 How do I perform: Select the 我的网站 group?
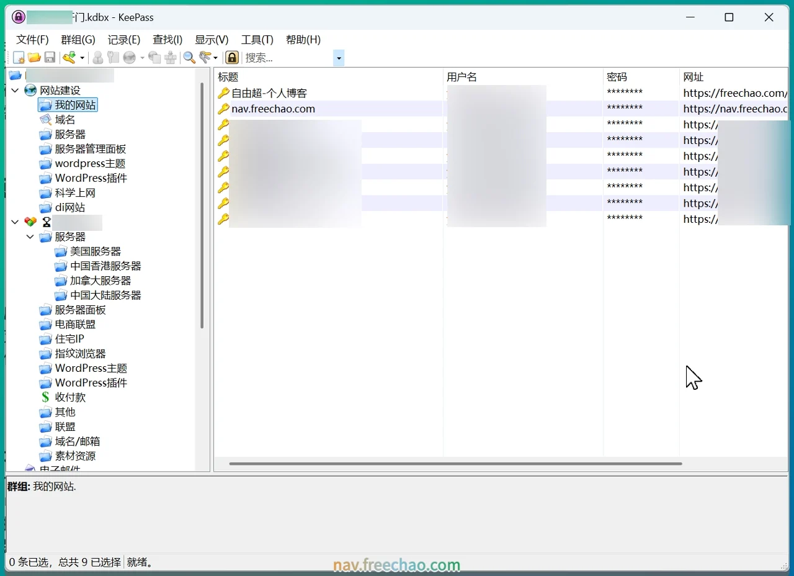coord(75,106)
